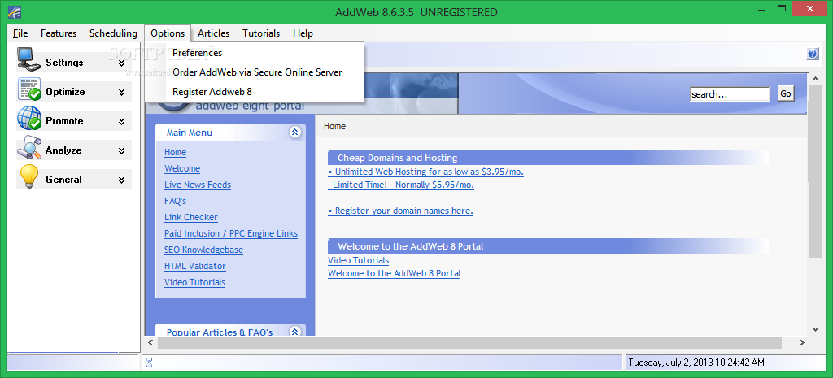Expand the Promote section chevron
833x378 pixels.
122,122
